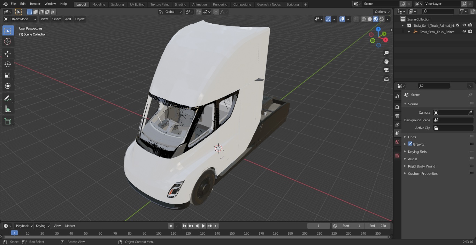This screenshot has height=245, width=476.
Task: Switch to wireframe viewport shading
Action: click(x=364, y=19)
